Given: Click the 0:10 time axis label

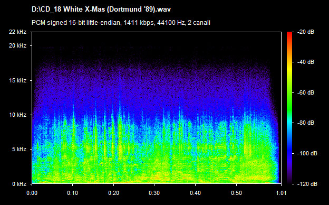Looking at the screenshot, I should [x=73, y=193].
